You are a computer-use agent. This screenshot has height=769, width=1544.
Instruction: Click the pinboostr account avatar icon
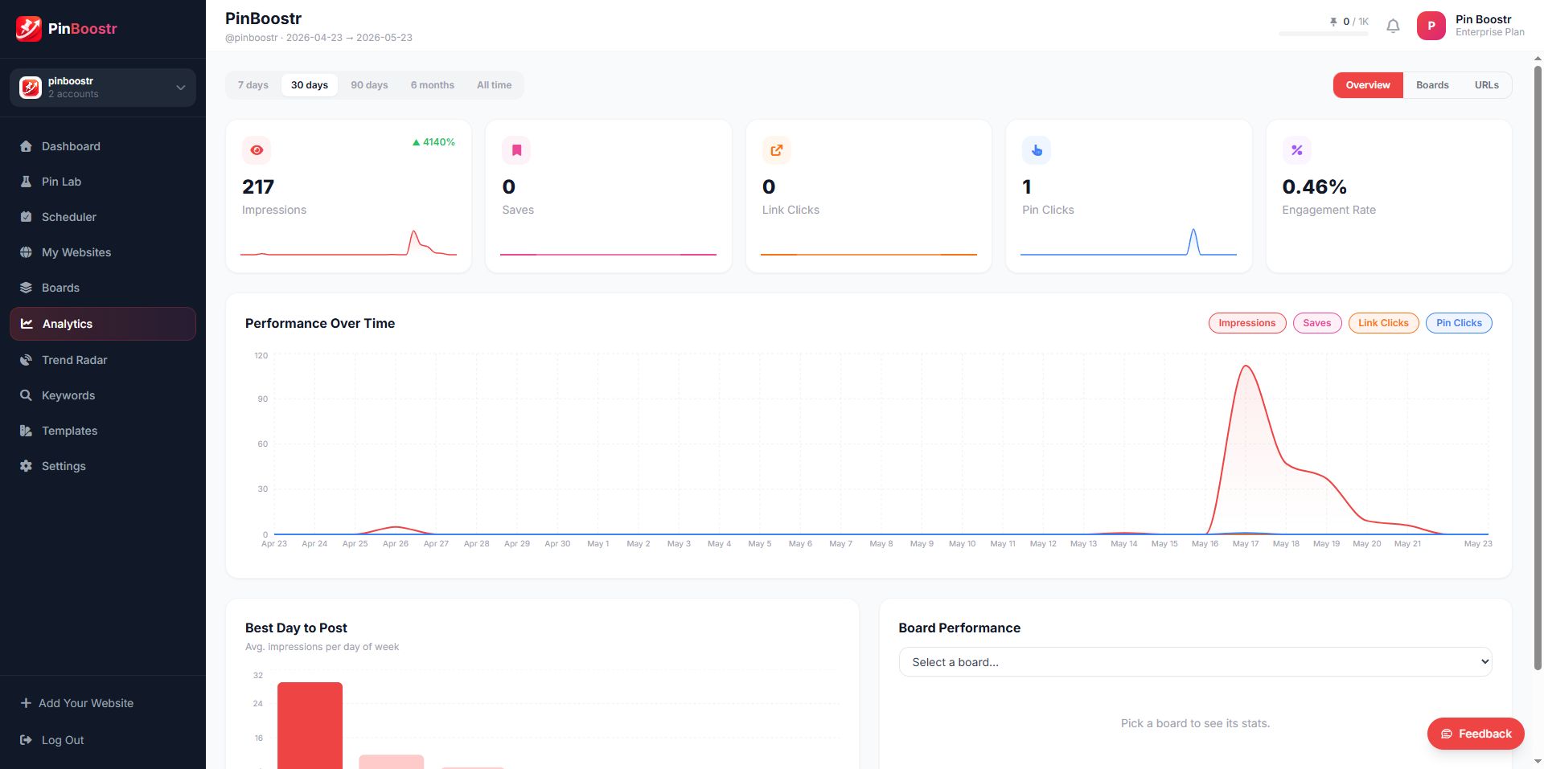[31, 88]
